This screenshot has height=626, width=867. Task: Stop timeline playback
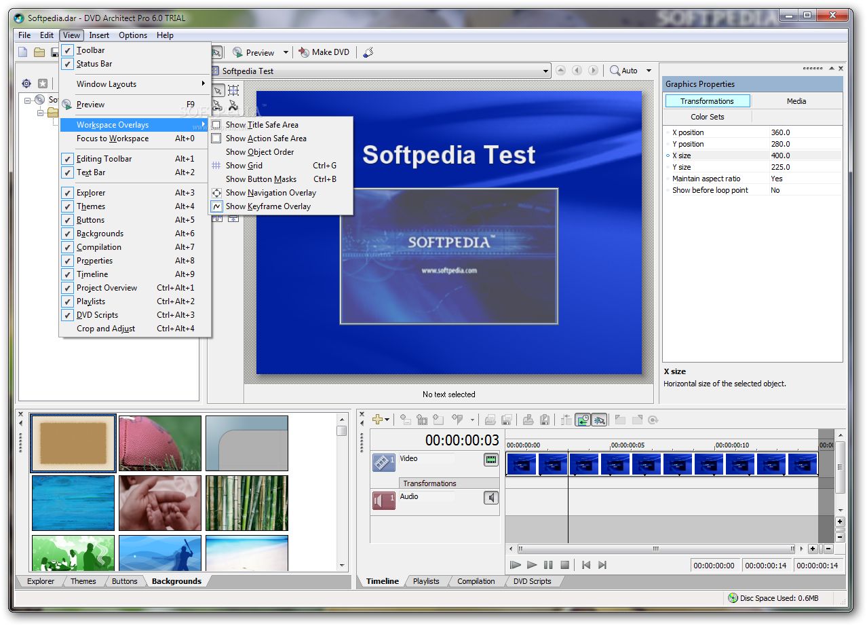point(564,565)
